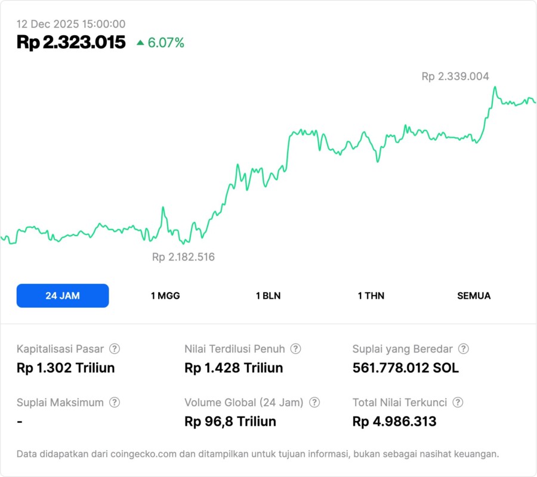Show the 1 THN price history
Image resolution: width=537 pixels, height=477 pixels.
click(371, 296)
